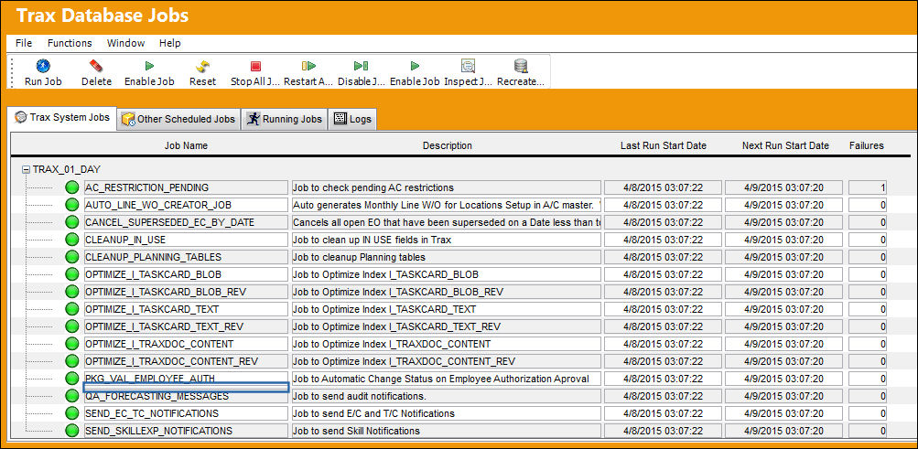The width and height of the screenshot is (918, 449).
Task: Click Next Run date cell for SEND_EC_TC_NOTIFICATIONS
Action: 784,413
